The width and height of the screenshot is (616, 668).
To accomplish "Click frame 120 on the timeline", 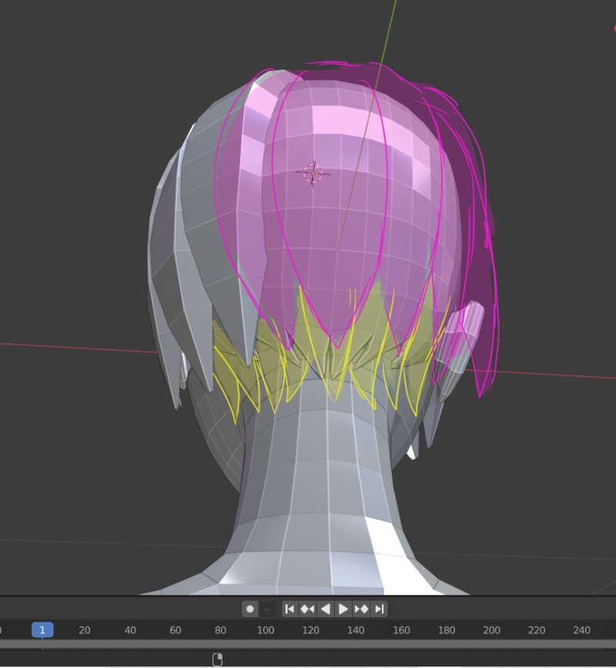I will coord(310,630).
